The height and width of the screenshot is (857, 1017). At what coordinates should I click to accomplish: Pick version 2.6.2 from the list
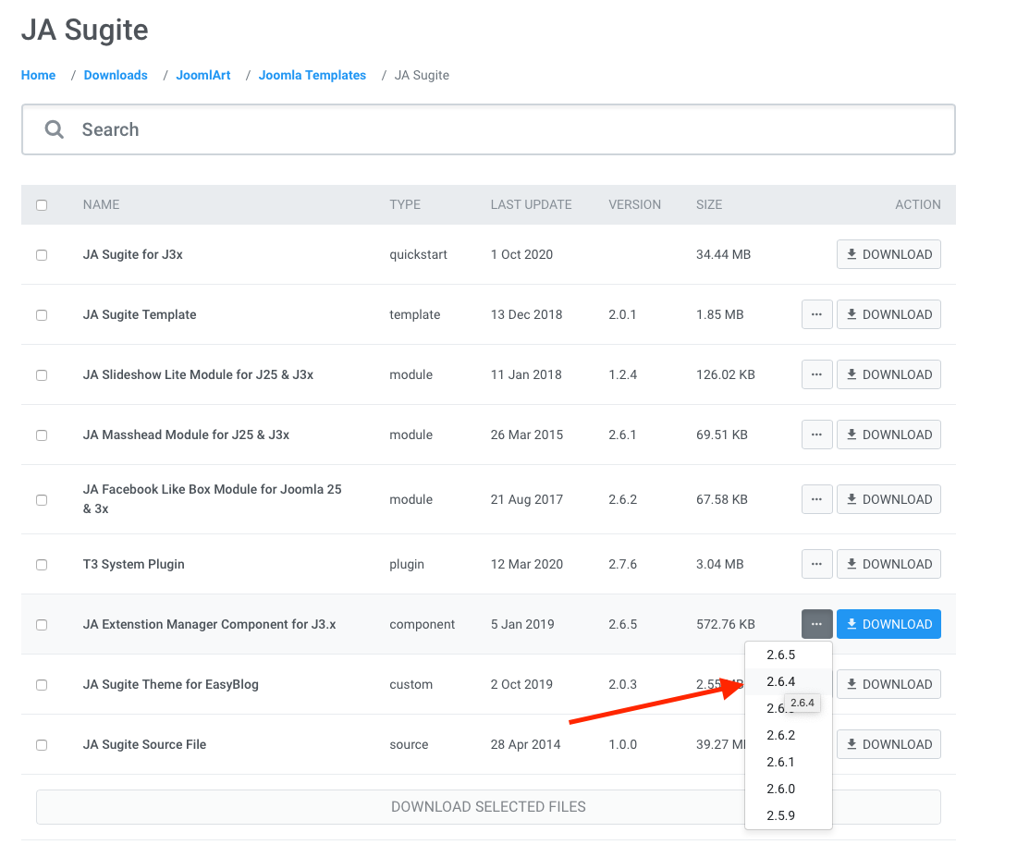pos(780,735)
